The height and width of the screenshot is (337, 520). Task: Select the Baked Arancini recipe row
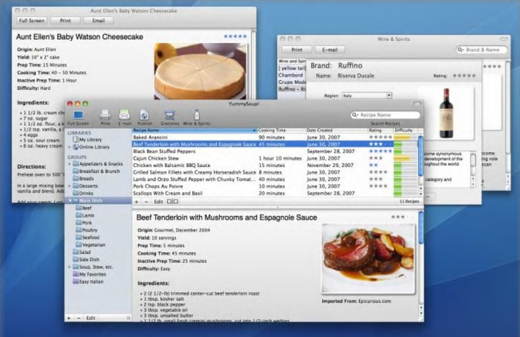pos(275,137)
